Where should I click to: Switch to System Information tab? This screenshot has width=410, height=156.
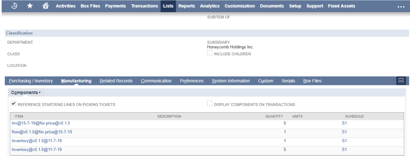tap(230, 81)
